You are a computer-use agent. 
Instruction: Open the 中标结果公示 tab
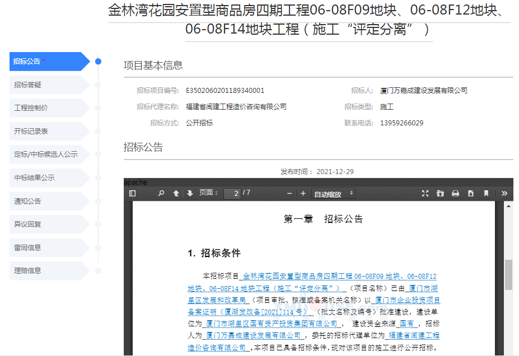[50, 177]
